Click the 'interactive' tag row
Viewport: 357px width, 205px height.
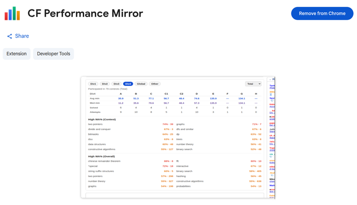click(x=219, y=166)
